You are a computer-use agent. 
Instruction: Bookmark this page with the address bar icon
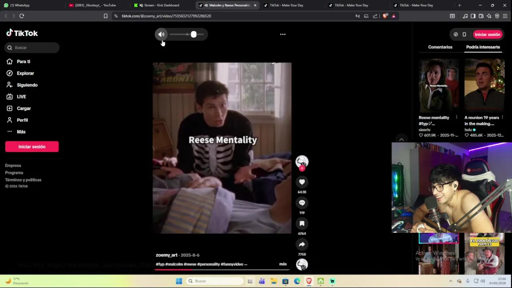coord(106,16)
